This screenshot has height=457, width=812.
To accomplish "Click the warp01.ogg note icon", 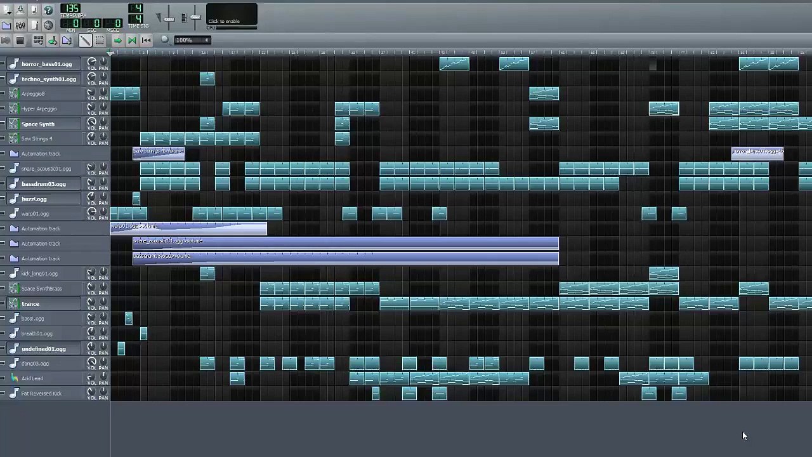I will pos(14,214).
